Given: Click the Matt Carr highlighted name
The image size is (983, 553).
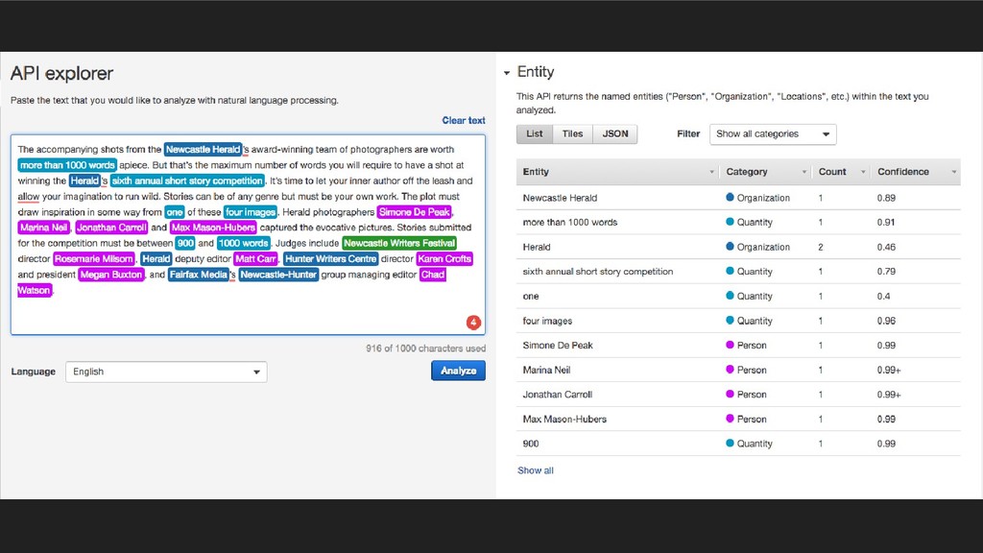Looking at the screenshot, I should click(x=255, y=259).
